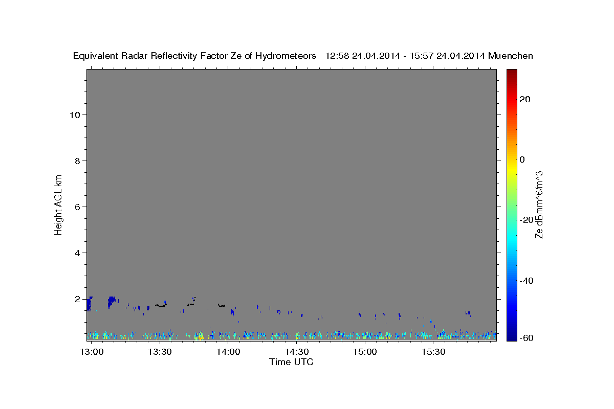Click the colorbar label "Ze dBmm^6/m^3"

click(x=538, y=204)
